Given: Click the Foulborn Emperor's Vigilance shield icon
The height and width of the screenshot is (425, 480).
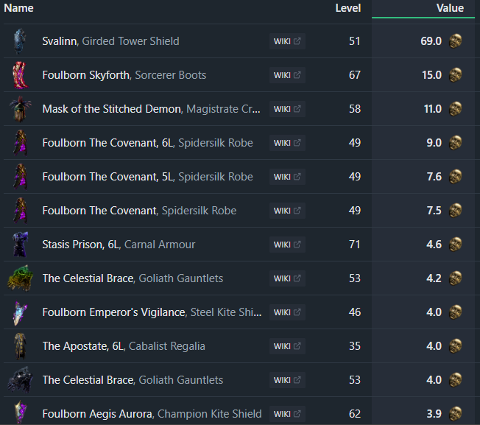Looking at the screenshot, I should pyautogui.click(x=19, y=312).
